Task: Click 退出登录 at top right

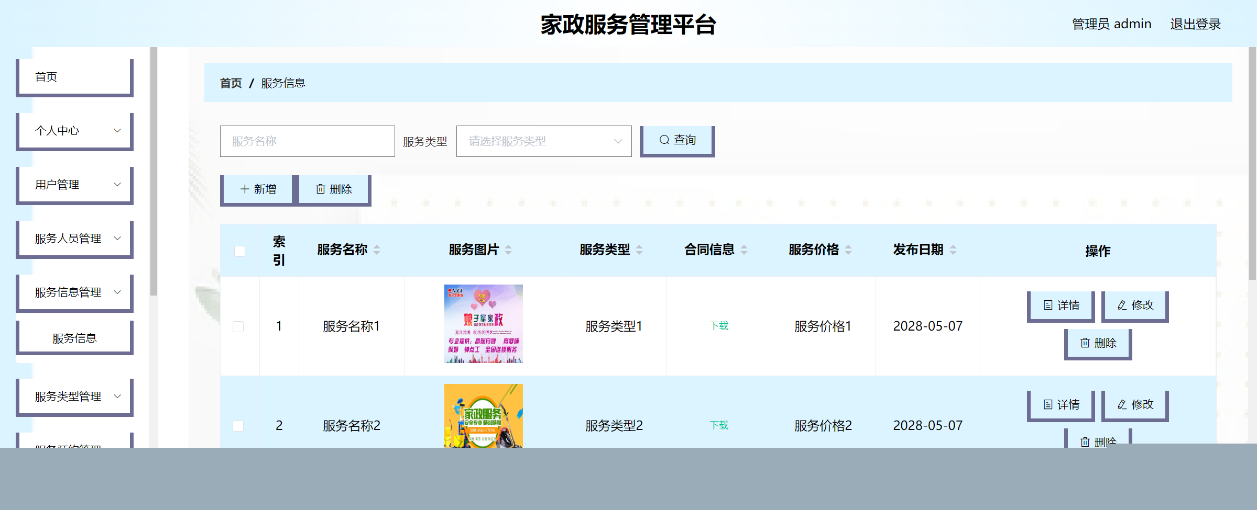Action: [x=1195, y=23]
